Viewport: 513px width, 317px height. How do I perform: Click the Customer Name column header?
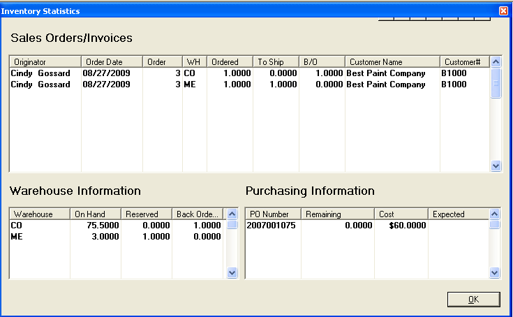coord(392,62)
